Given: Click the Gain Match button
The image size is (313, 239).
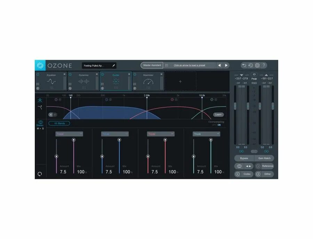Looking at the screenshot, I should 264,158.
